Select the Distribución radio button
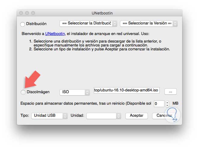The height and width of the screenshot is (149, 199). click(x=23, y=24)
